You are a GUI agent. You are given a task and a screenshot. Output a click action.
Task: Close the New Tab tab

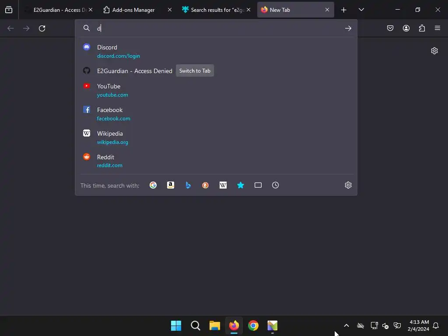(327, 10)
